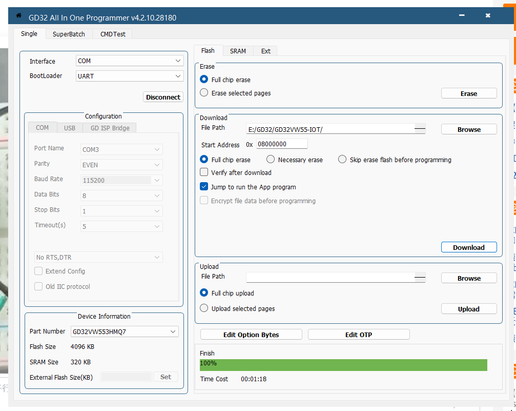Enable Verify after download checkbox
Image resolution: width=516 pixels, height=411 pixels.
204,172
